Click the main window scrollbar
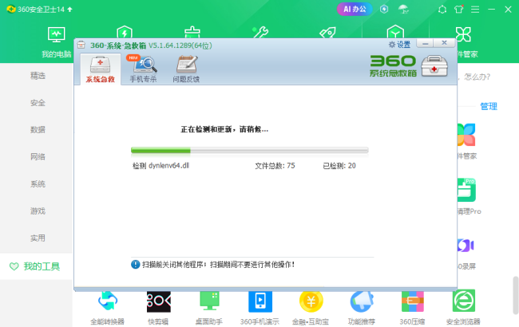Screen dimensions: 519x327 515,295
